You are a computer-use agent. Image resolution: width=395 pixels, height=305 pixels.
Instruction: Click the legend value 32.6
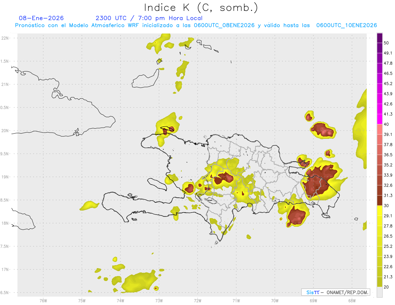coord(388,185)
